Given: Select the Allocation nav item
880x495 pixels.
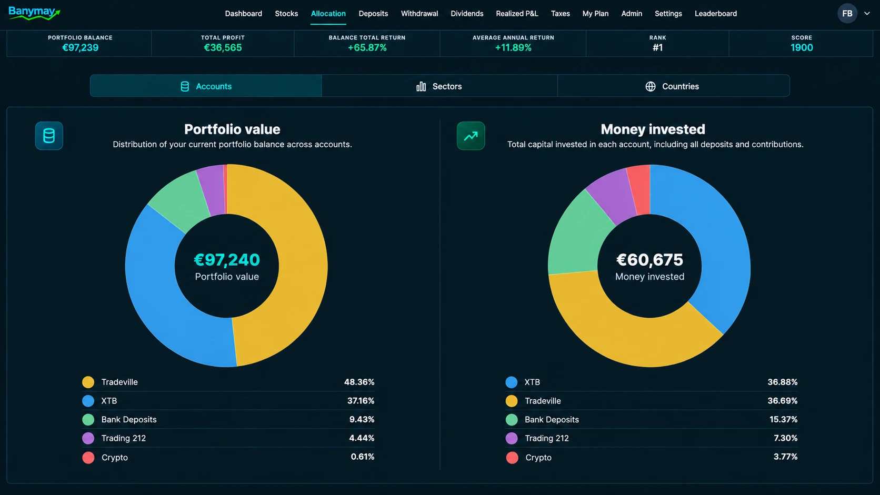Looking at the screenshot, I should pos(328,14).
